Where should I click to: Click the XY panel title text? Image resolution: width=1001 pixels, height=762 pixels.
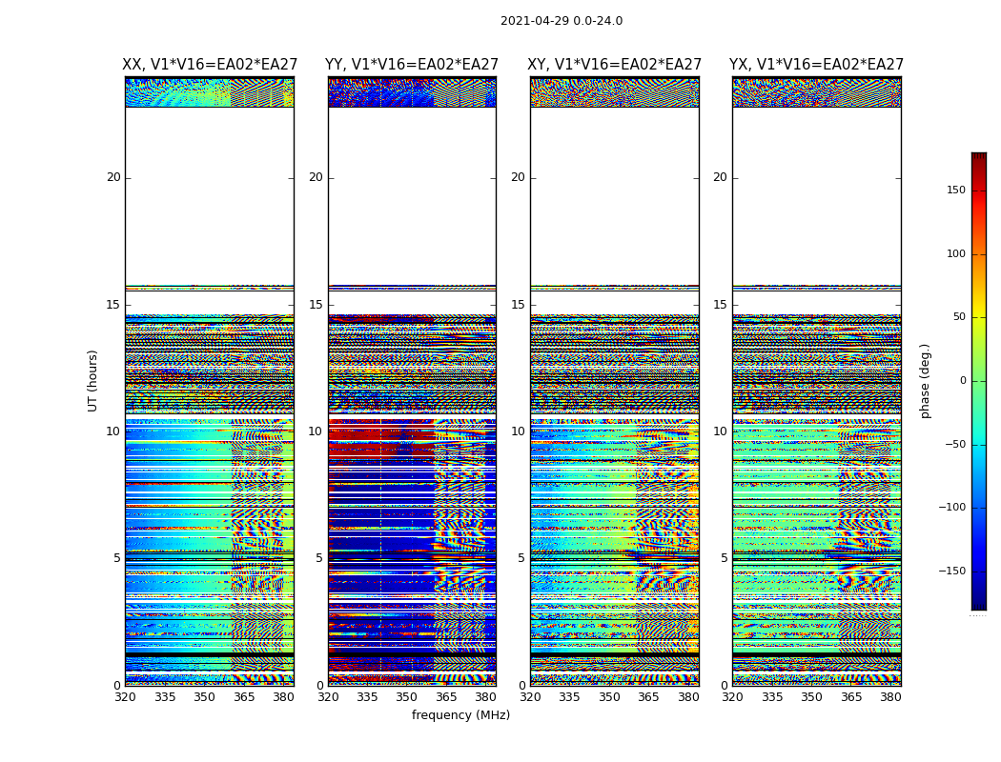click(614, 65)
